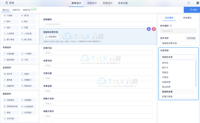This screenshot has height=123, width=200.
Task: Focus the 发票号码 input field
Action: pyautogui.click(x=98, y=65)
